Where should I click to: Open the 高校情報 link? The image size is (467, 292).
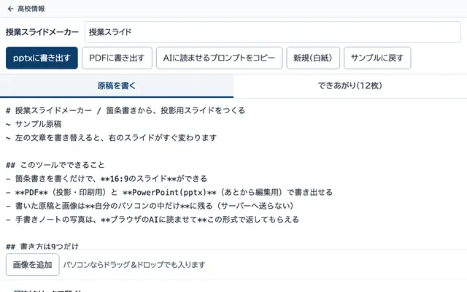pyautogui.click(x=31, y=9)
